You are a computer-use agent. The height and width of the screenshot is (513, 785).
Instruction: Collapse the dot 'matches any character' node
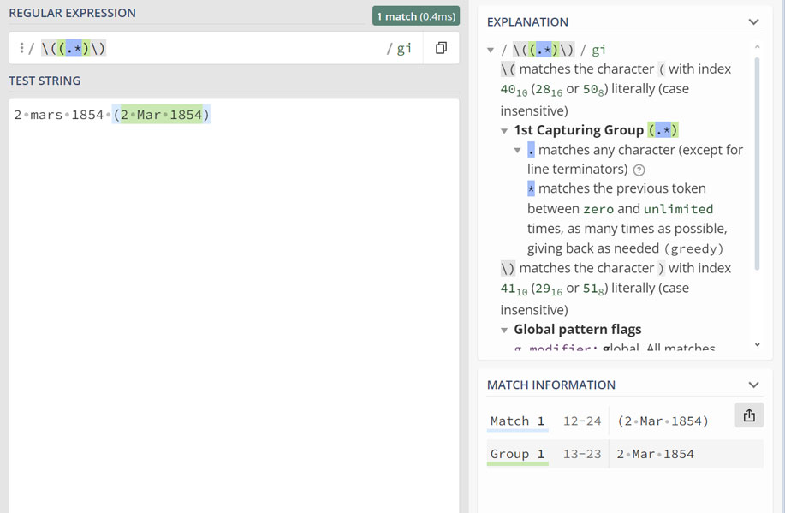coord(518,151)
